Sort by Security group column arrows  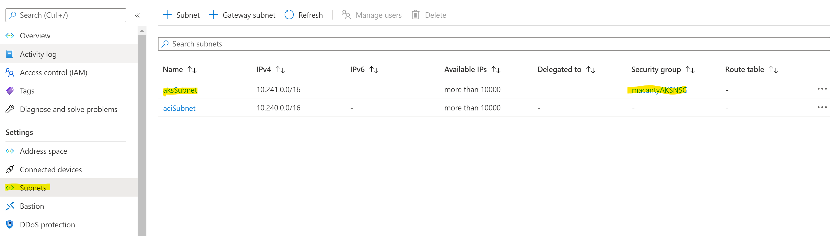point(690,70)
